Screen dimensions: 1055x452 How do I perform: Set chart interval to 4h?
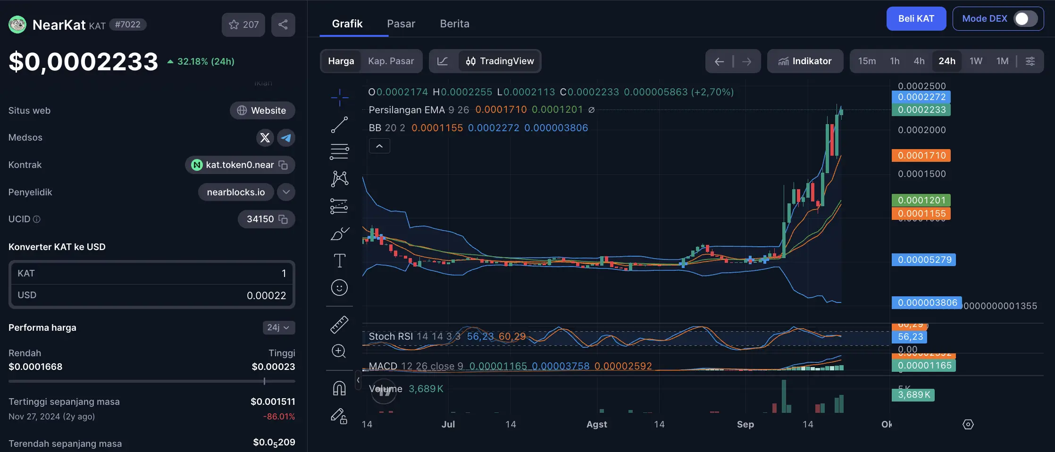pyautogui.click(x=919, y=61)
